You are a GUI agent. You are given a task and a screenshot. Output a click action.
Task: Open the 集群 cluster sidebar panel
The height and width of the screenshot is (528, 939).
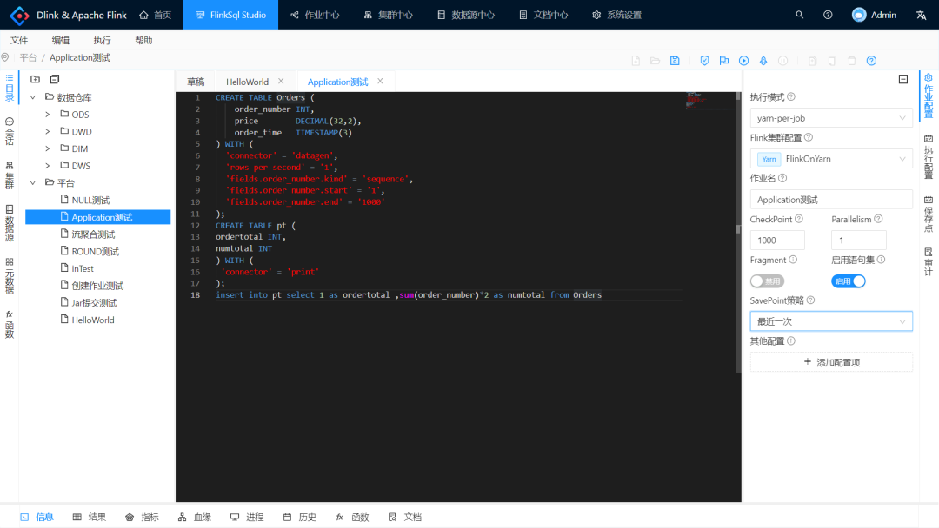[10, 175]
